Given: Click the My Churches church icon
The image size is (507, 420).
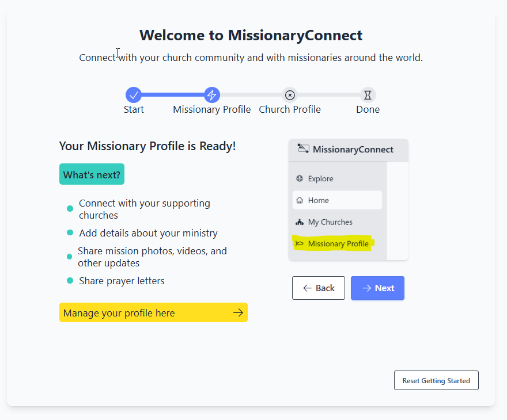Looking at the screenshot, I should [x=300, y=222].
